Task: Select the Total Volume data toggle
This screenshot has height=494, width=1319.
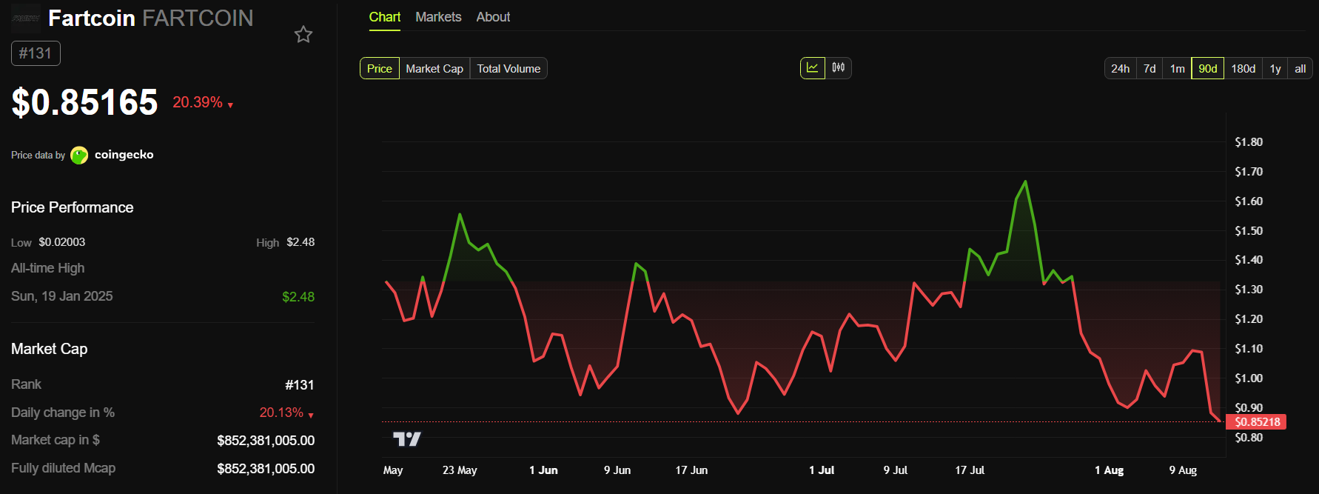Action: point(509,69)
